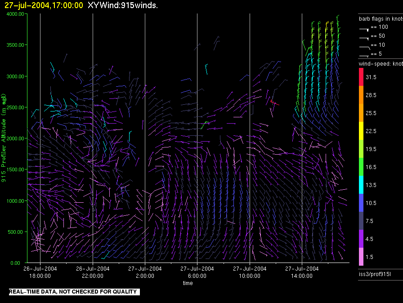The image size is (403, 303).
Task: Click the 'wind-speed: knots' legend heading
Action: click(381, 64)
